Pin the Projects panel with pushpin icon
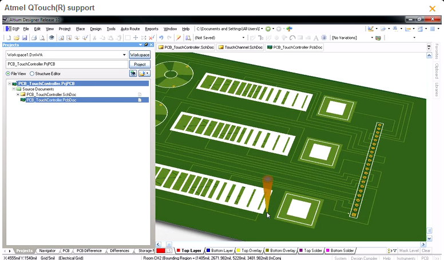444x260 pixels. pos(146,45)
